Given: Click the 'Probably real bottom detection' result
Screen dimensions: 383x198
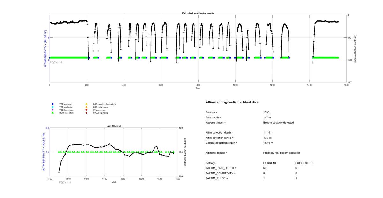Looking at the screenshot, I should tap(282, 153).
